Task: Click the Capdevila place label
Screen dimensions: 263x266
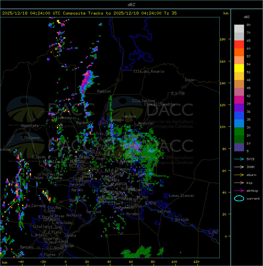Action: [x=85, y=123]
